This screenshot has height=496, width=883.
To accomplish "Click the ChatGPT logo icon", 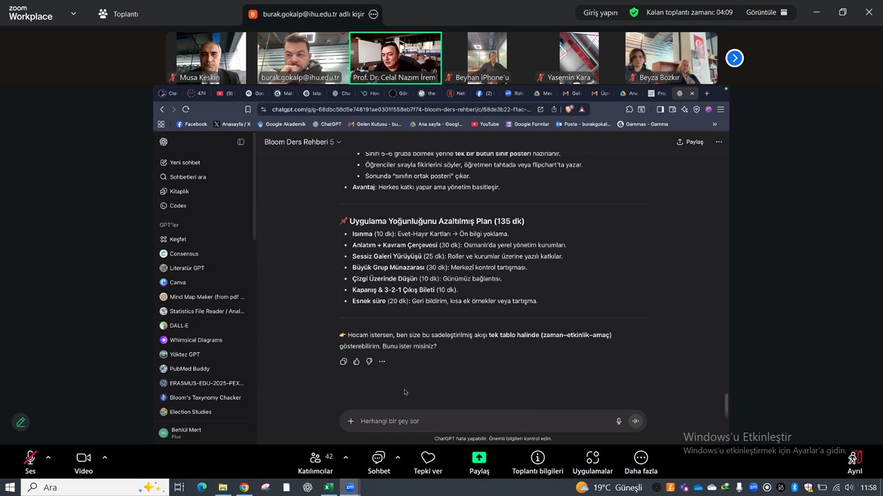I will [163, 142].
